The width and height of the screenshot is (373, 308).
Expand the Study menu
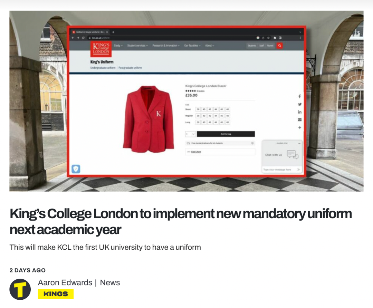click(x=118, y=46)
